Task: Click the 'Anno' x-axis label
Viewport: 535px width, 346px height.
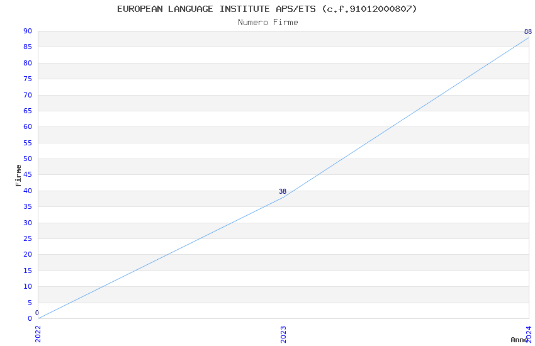Action: (519, 340)
